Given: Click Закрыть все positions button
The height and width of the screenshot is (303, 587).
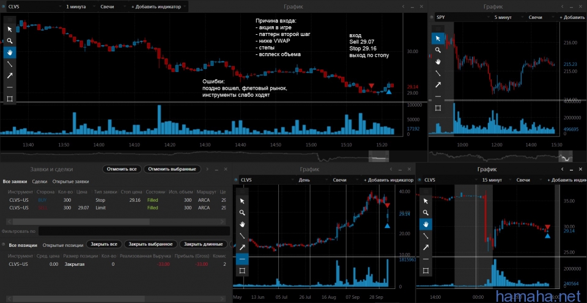Looking at the screenshot, I should (x=105, y=244).
